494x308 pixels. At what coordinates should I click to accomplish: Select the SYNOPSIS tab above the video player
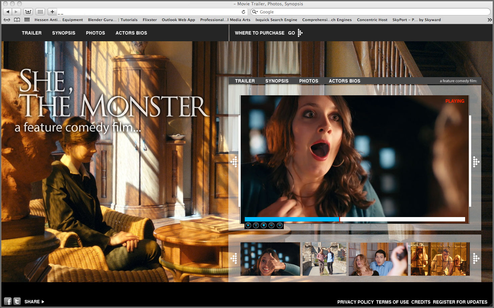click(277, 81)
